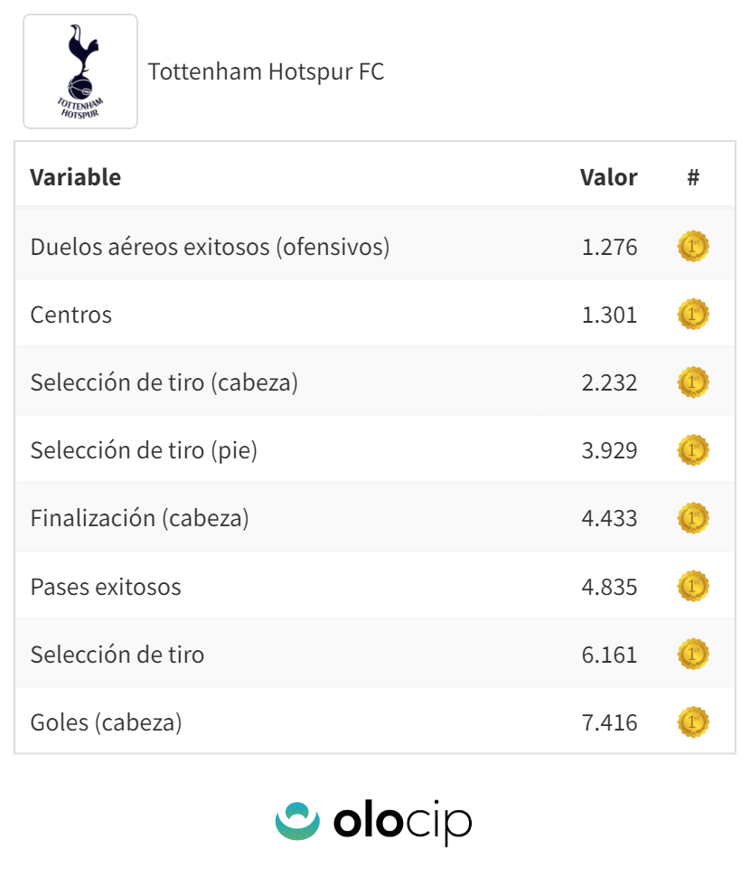Click the Pases exitosos variable label
Image resolution: width=750 pixels, height=877 pixels.
(106, 587)
